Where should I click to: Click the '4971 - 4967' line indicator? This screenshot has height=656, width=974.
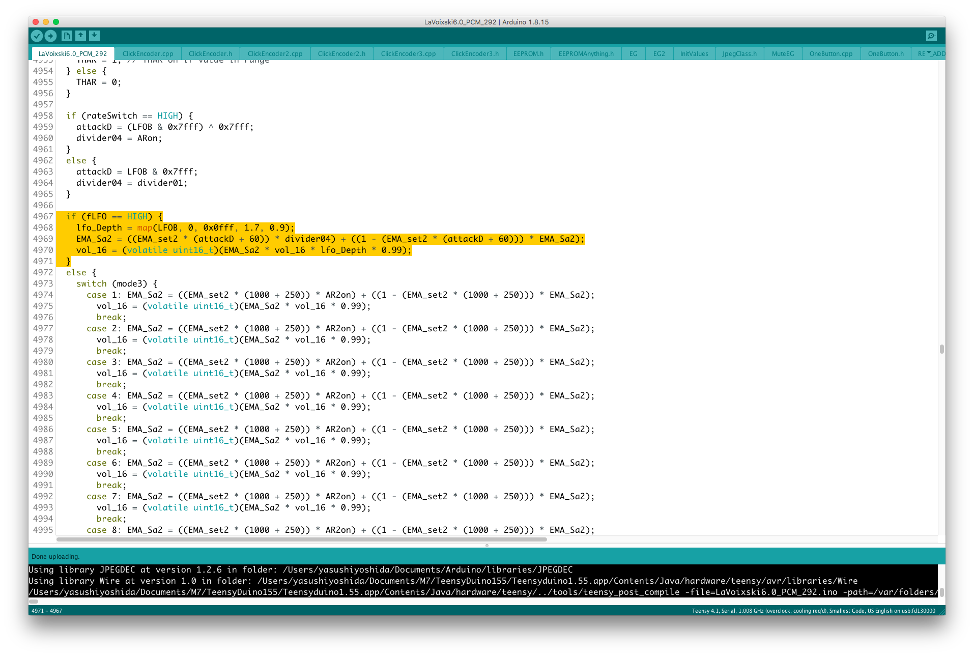tap(47, 611)
